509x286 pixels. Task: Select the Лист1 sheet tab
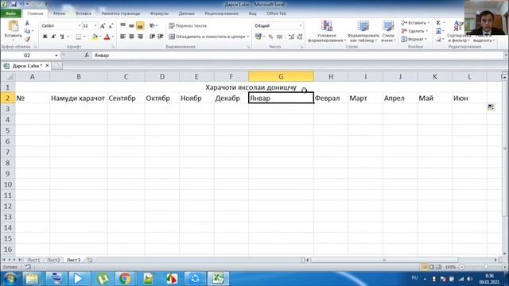click(33, 260)
